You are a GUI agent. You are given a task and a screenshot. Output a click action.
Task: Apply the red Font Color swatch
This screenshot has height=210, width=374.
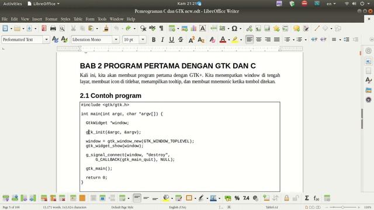coord(223,40)
